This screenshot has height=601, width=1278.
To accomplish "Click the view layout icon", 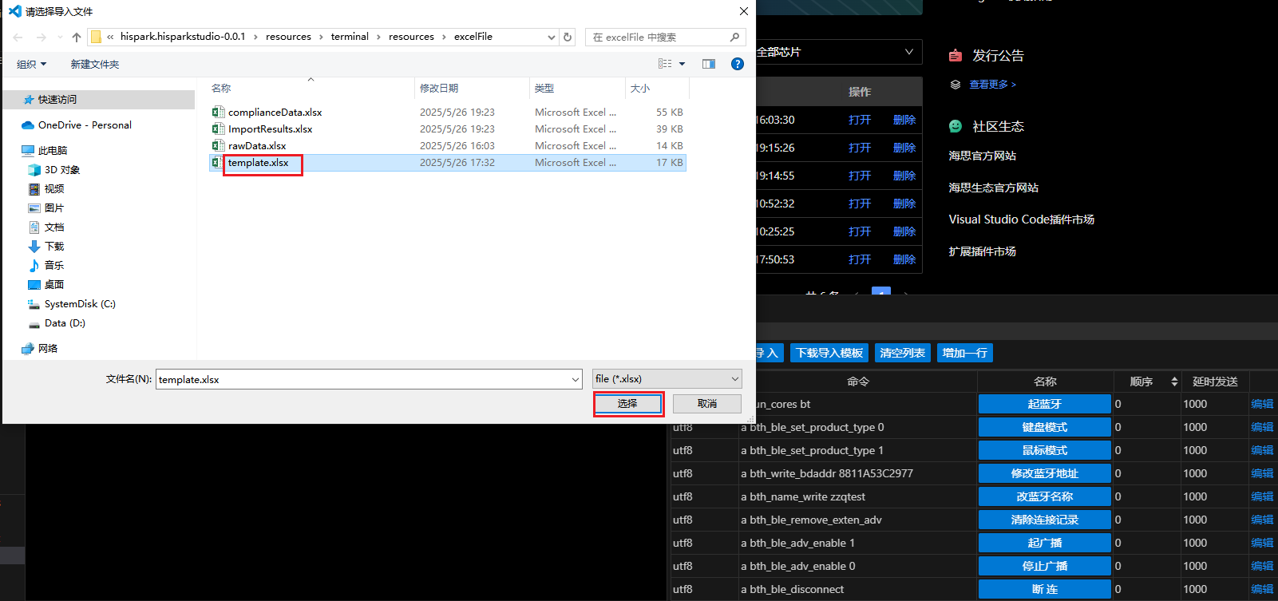I will [665, 64].
